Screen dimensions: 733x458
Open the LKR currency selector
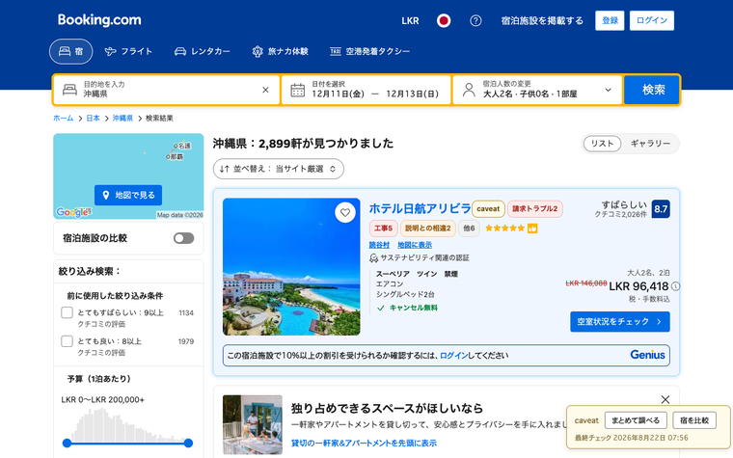pyautogui.click(x=410, y=20)
